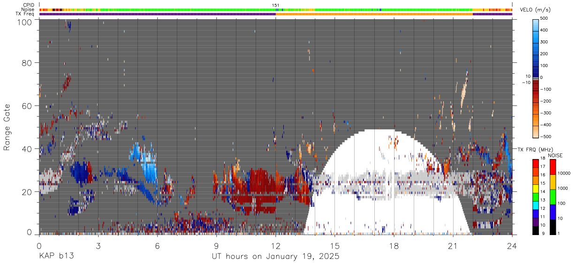Click the y-axis tick label '40'

[x=27, y=149]
